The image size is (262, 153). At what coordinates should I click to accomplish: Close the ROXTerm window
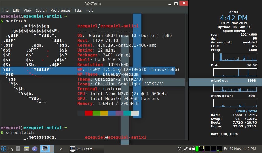(x=184, y=3)
